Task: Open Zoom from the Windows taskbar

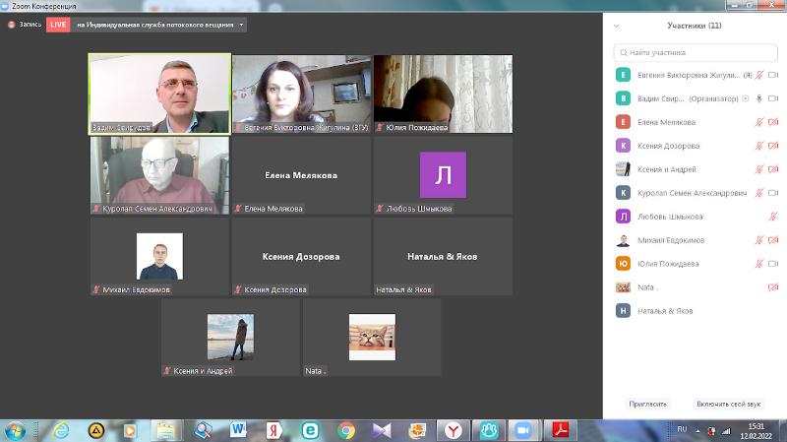Action: click(x=523, y=430)
